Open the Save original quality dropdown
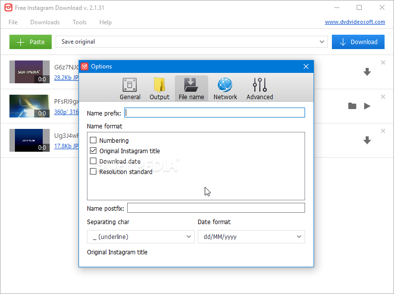Screen dimensions: 394x294 pyautogui.click(x=192, y=42)
